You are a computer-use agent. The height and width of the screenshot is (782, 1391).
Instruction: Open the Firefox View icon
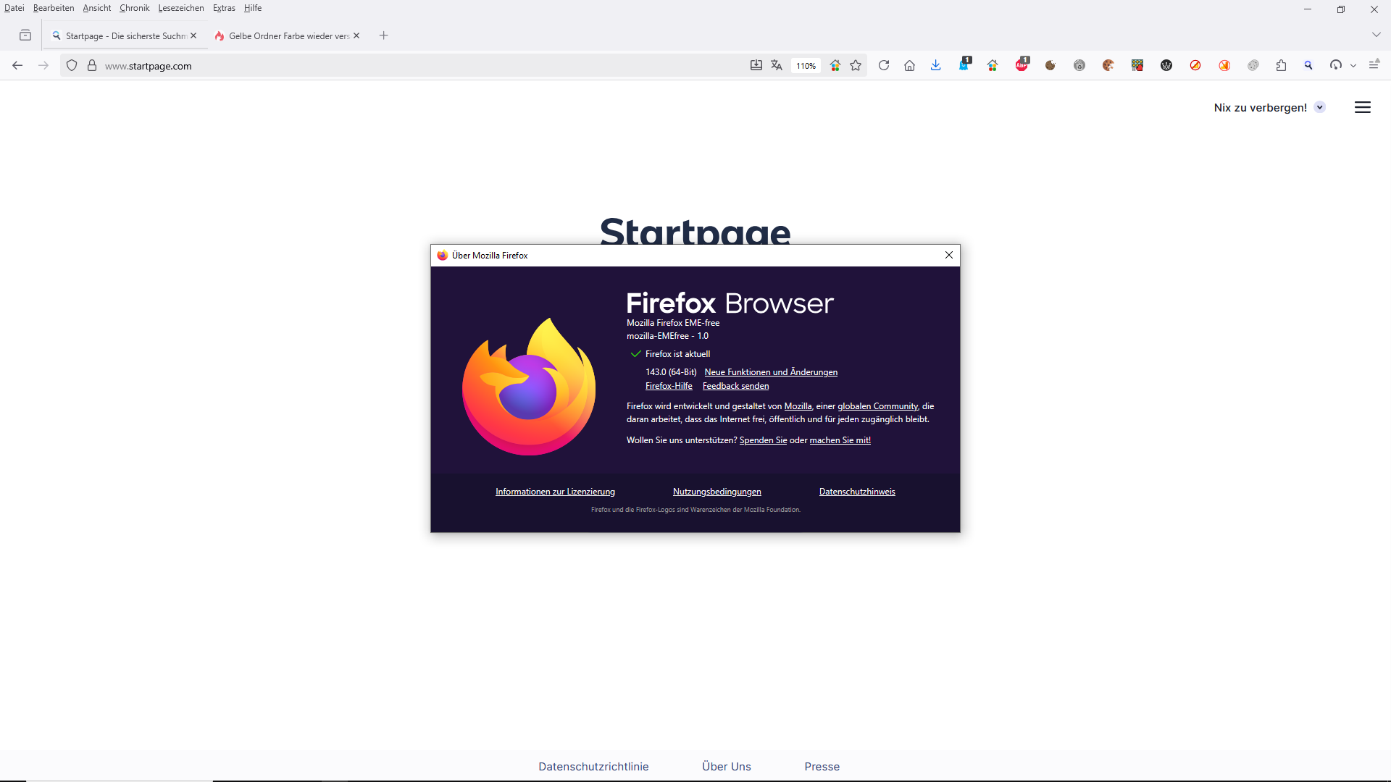tap(25, 35)
